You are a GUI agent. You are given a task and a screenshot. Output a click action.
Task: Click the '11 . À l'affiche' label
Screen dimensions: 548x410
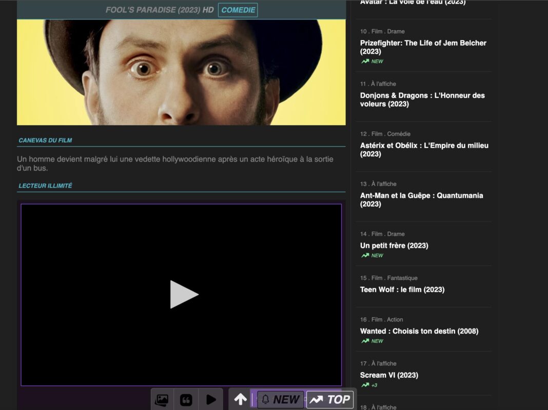click(x=378, y=84)
